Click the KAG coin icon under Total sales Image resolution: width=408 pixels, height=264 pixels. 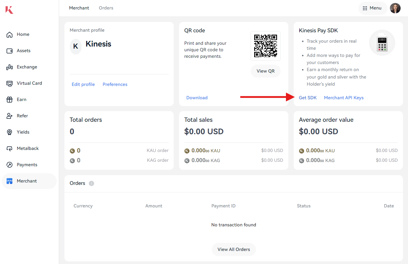(187, 161)
